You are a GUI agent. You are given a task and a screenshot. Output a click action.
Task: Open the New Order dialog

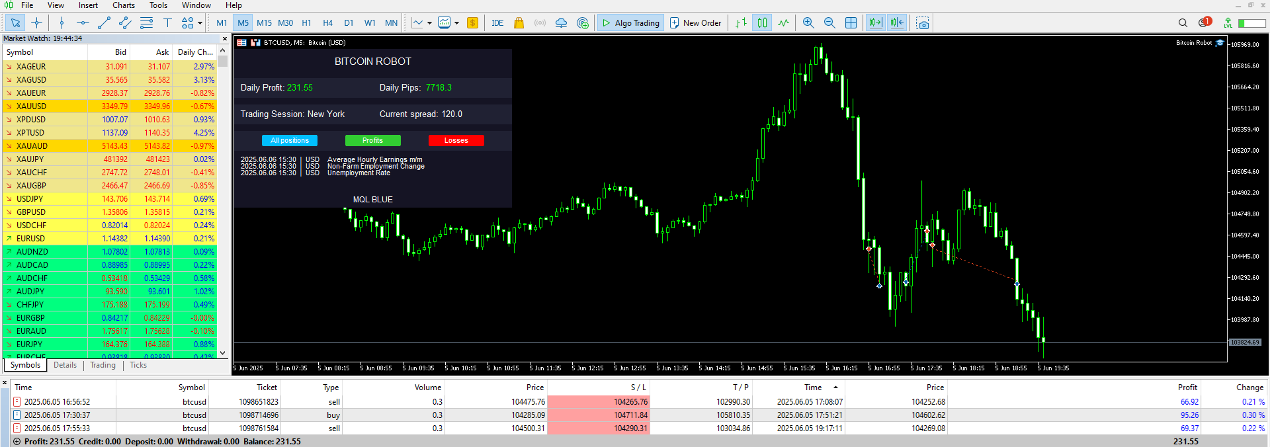(696, 23)
